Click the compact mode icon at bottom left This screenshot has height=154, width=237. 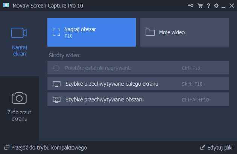coord(6,148)
